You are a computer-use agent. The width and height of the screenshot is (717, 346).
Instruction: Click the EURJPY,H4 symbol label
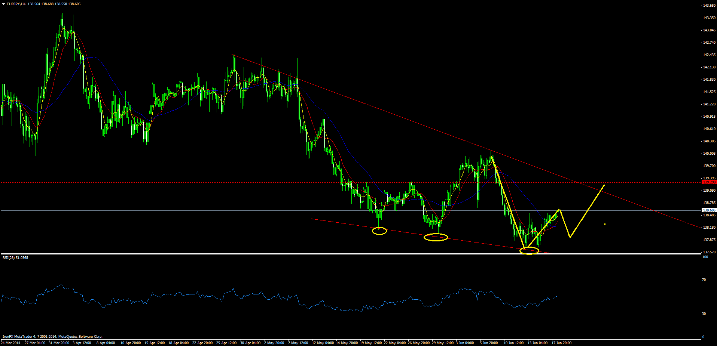pos(16,4)
